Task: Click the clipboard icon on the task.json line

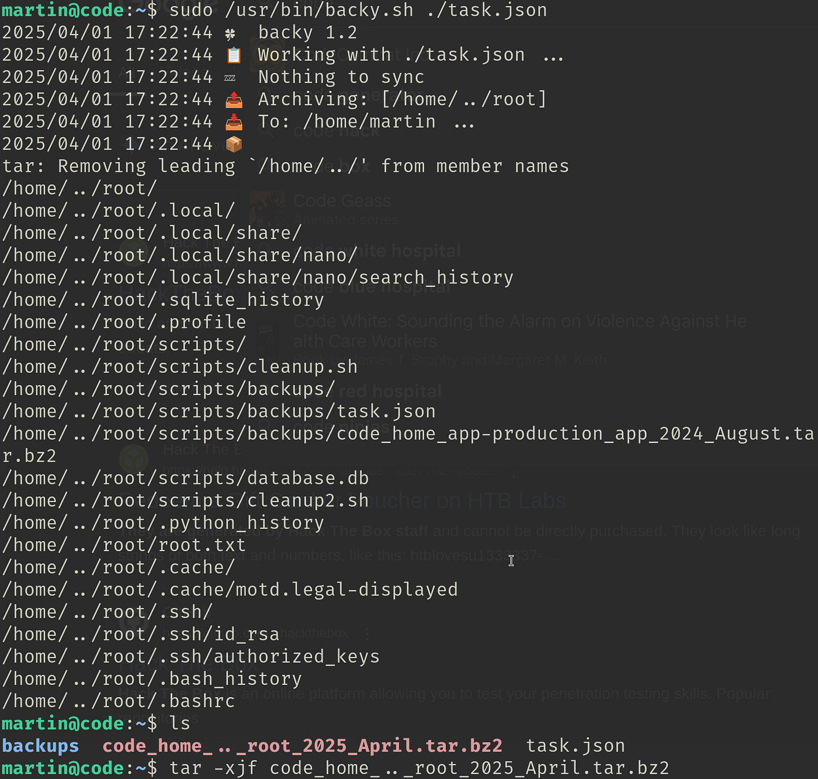Action: click(234, 54)
